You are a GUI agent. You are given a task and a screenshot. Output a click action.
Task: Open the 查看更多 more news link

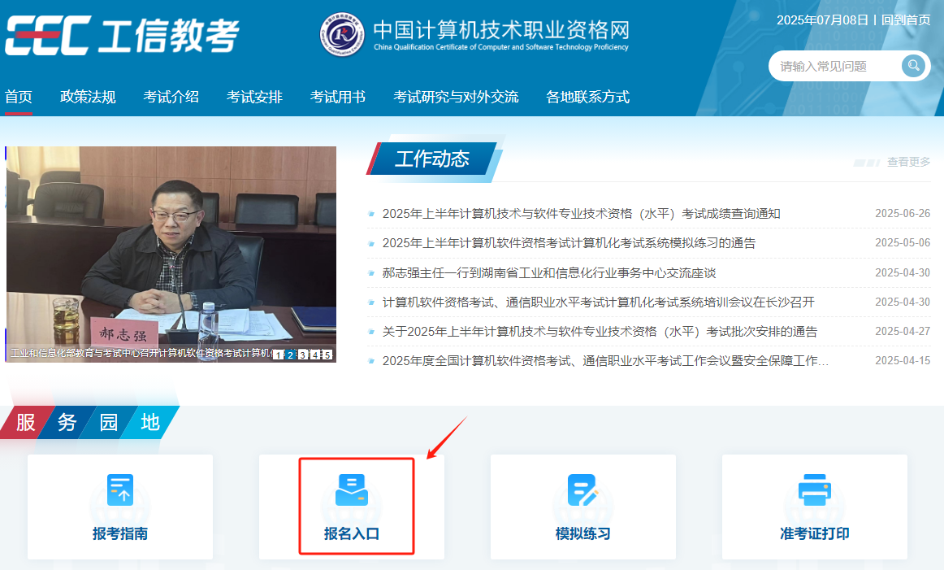(x=907, y=162)
